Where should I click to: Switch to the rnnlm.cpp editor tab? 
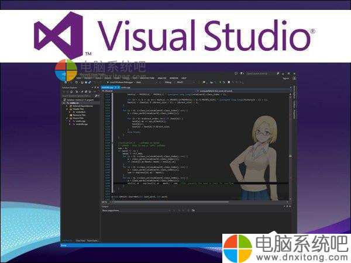[x=126, y=88]
